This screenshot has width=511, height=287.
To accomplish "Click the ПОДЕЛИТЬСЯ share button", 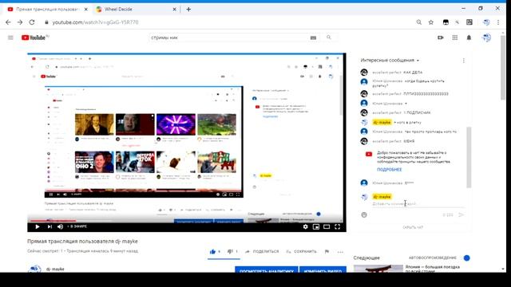I will coord(263,251).
